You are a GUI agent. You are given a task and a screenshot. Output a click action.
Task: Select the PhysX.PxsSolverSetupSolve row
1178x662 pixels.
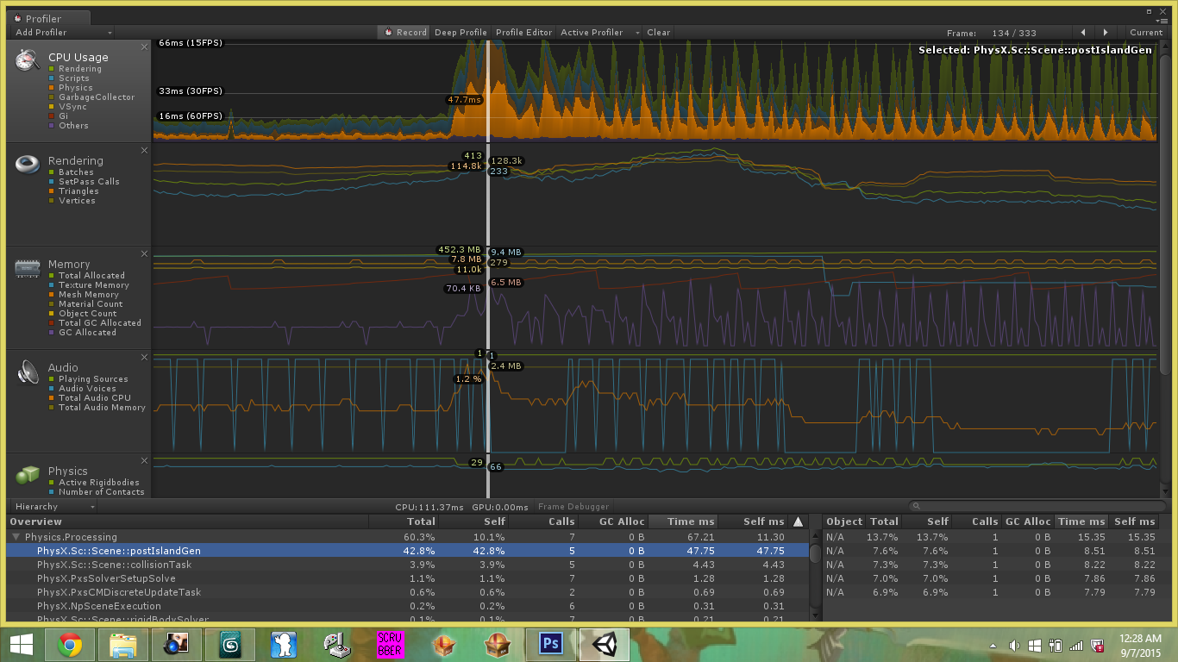click(408, 578)
